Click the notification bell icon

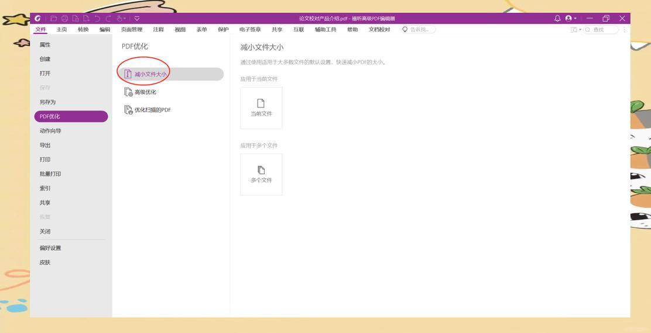click(x=557, y=18)
